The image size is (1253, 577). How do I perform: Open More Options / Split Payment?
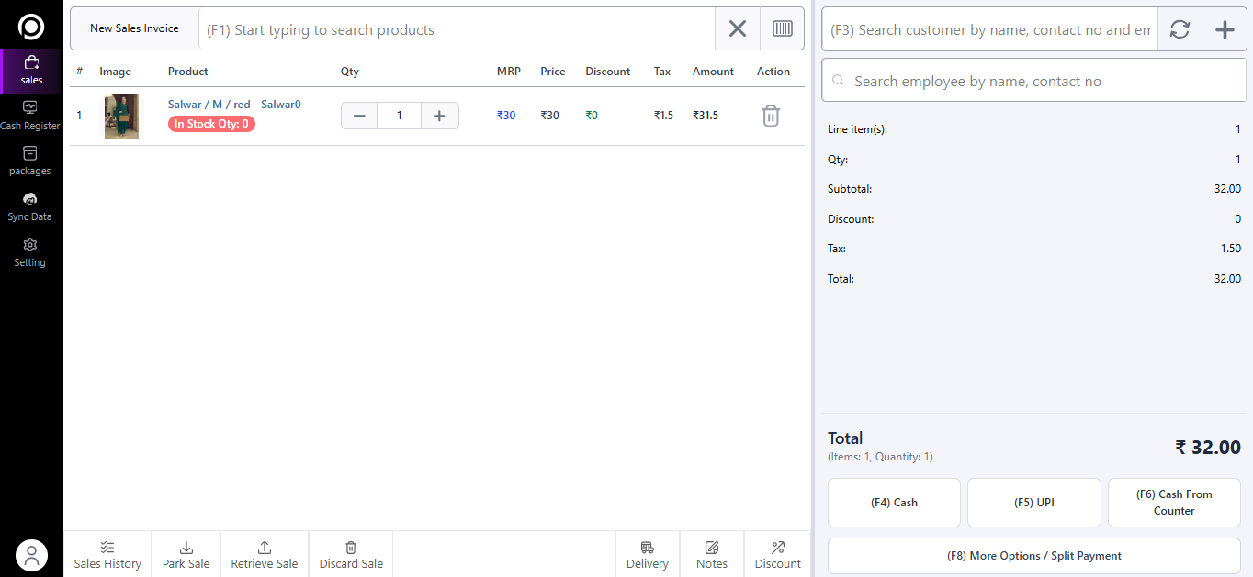pyautogui.click(x=1033, y=556)
